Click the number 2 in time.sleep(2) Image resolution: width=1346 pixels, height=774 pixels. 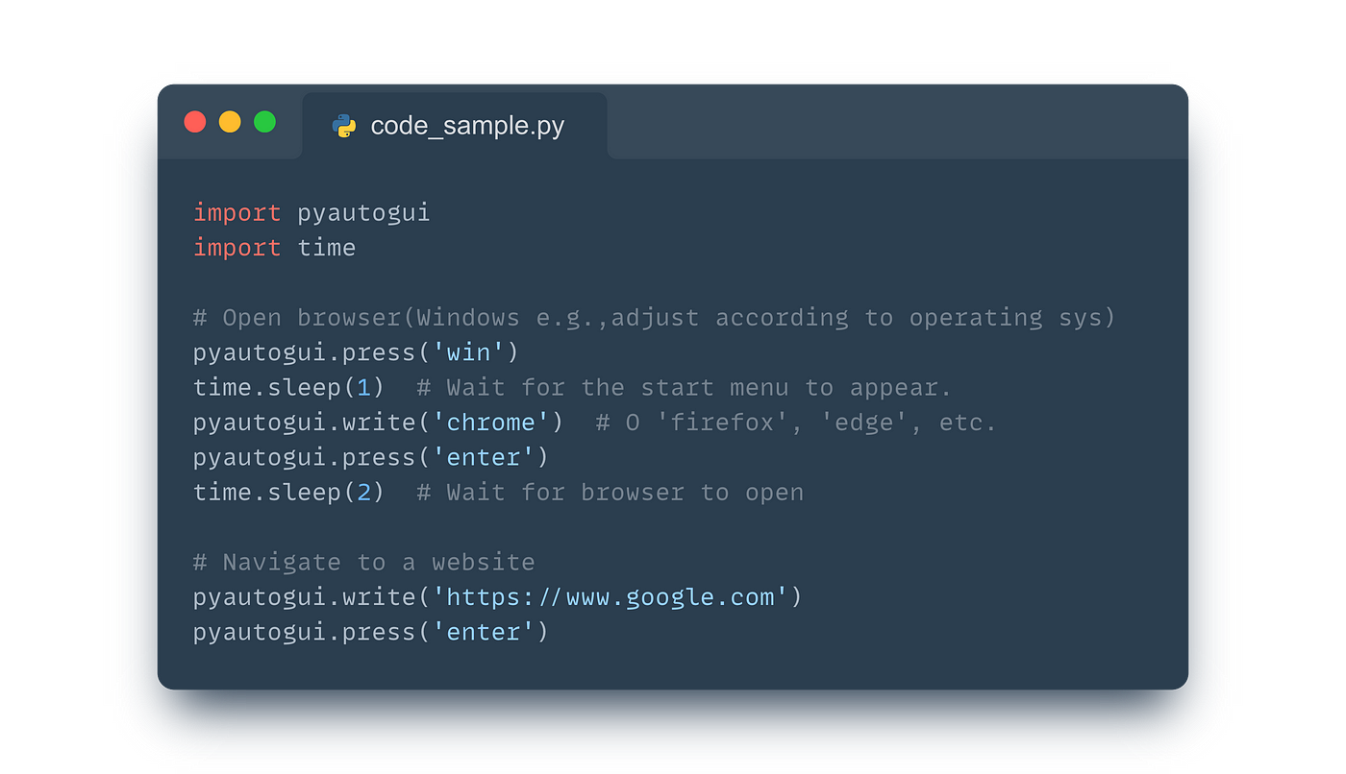coord(363,493)
